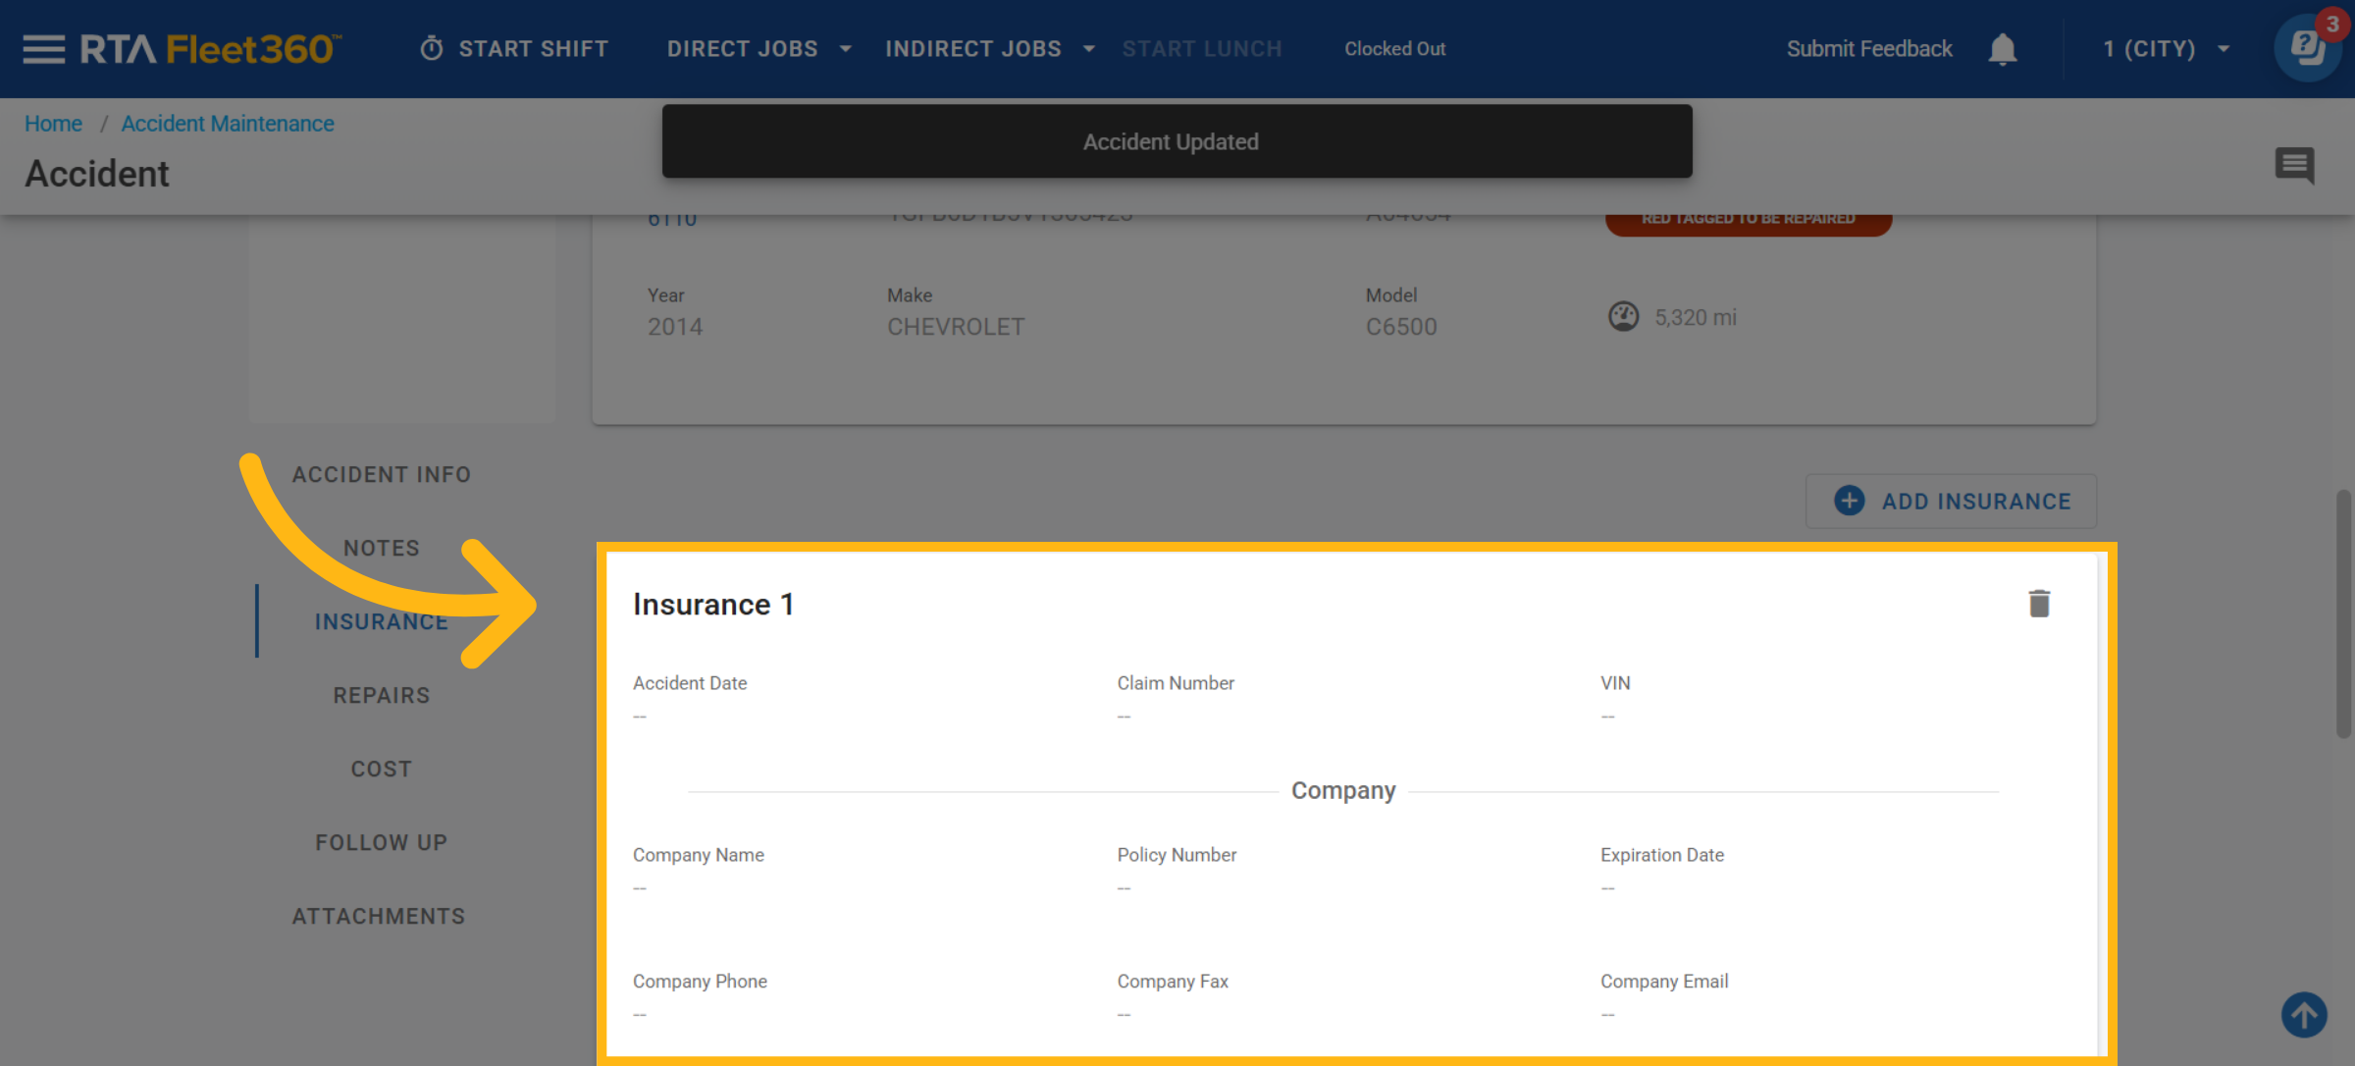Click the Add Insurance button
2355x1066 pixels.
tap(1951, 502)
